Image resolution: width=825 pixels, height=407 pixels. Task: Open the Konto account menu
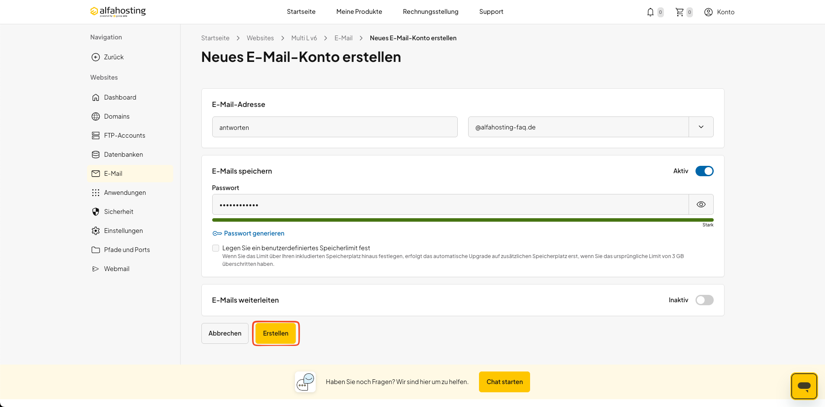719,12
